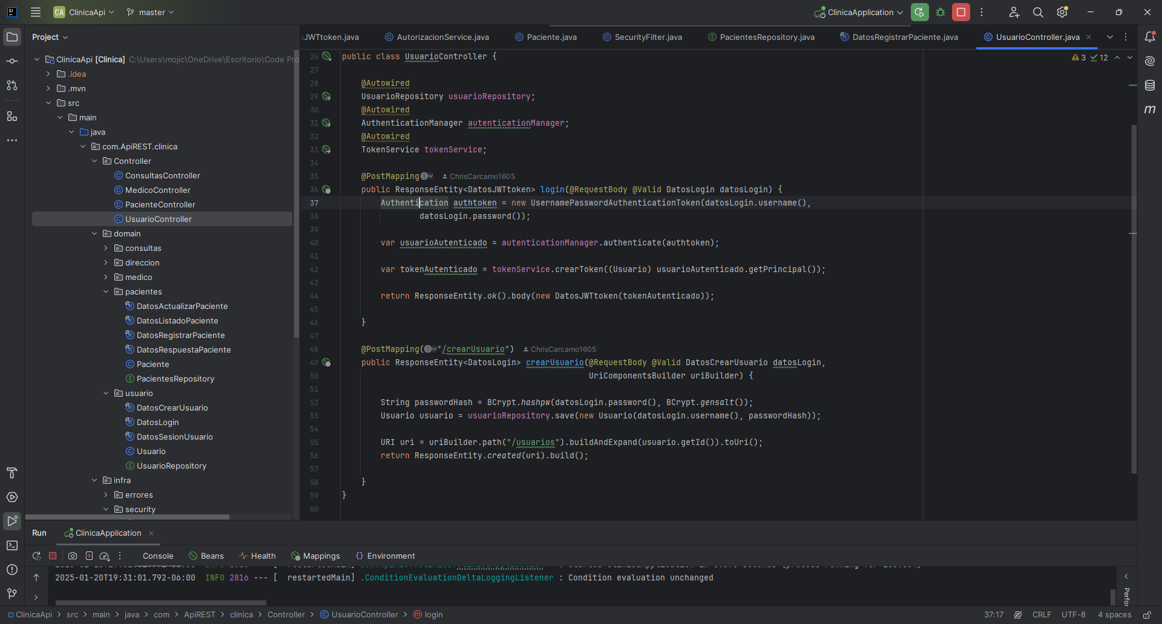Screen dimensions: 1162x624
Task: Open the 4 spaces indent settings
Action: (x=1114, y=614)
